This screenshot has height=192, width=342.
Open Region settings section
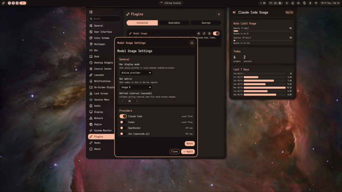[101, 124]
